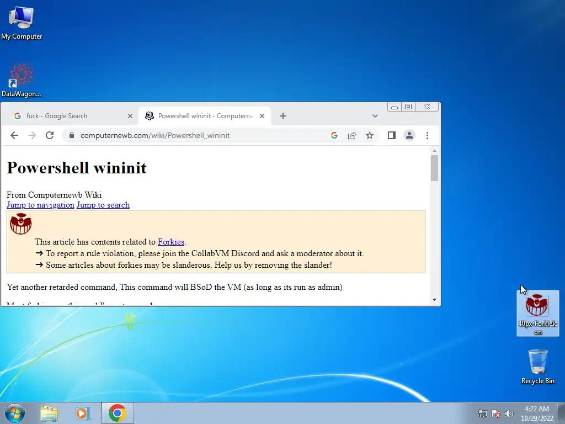Open the Chrome profile avatar
Viewport: 565px width, 424px height.
tap(409, 135)
